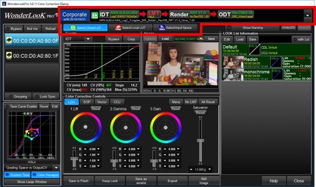Toggle the Bypass radio in device panel

(7, 29)
